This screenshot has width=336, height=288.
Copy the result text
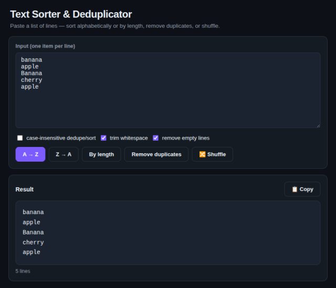tap(302, 189)
